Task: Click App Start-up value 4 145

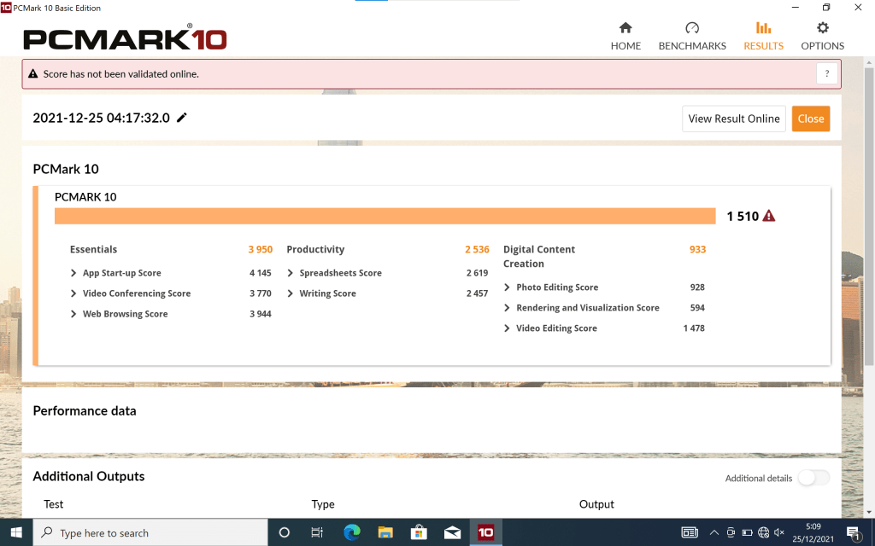Action: tap(260, 273)
